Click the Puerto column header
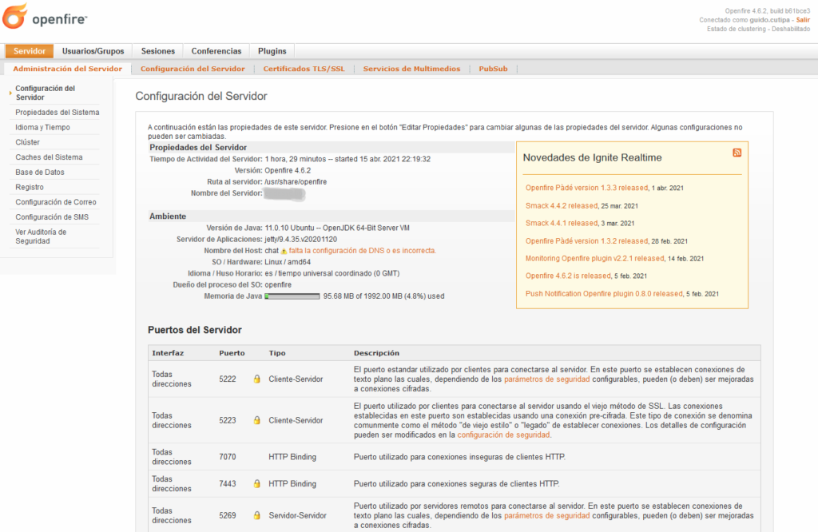This screenshot has height=532, width=818. 232,353
